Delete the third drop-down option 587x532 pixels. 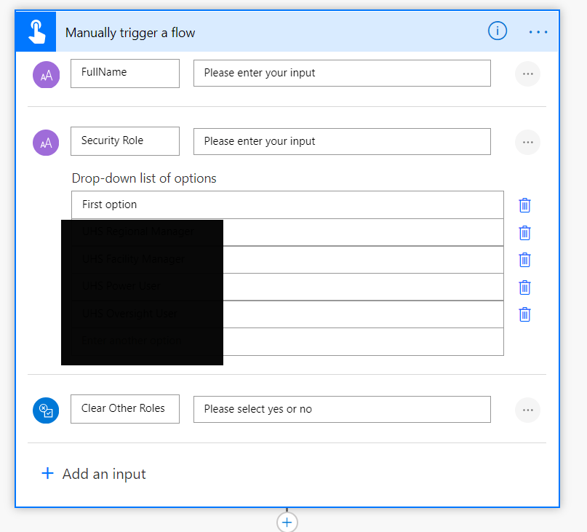(524, 260)
